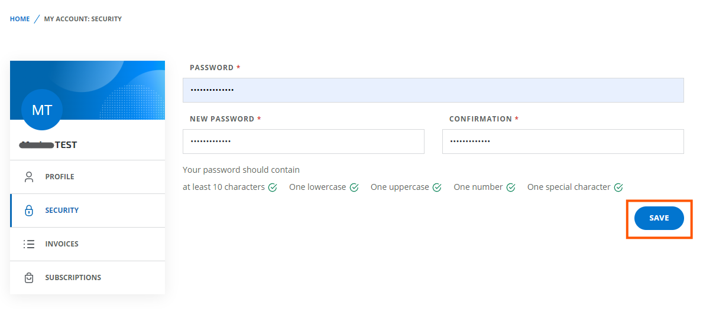Click the profile person icon
The image size is (703, 309).
point(28,177)
